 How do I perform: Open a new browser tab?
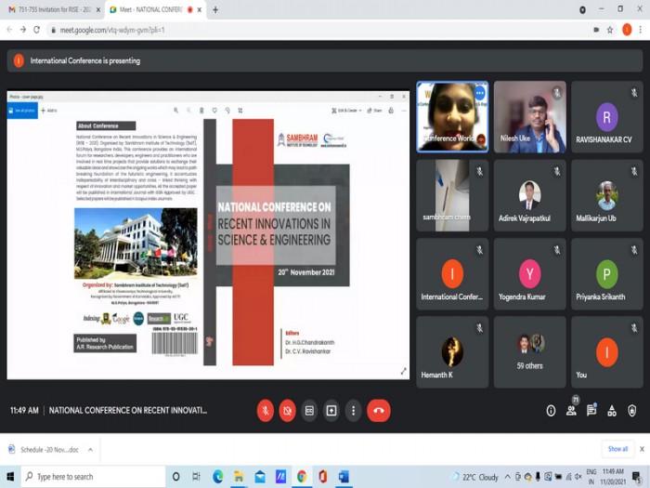coord(215,9)
